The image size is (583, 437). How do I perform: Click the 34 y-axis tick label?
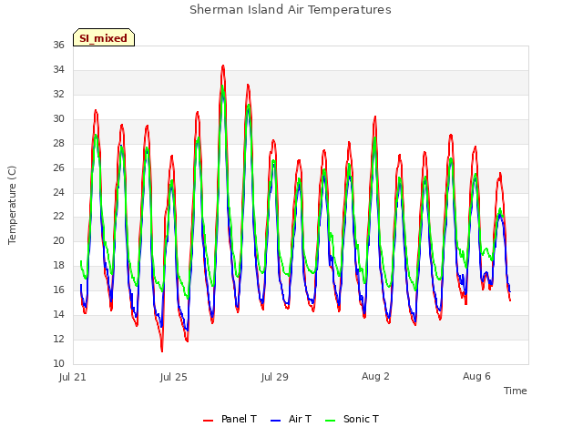pyautogui.click(x=58, y=69)
